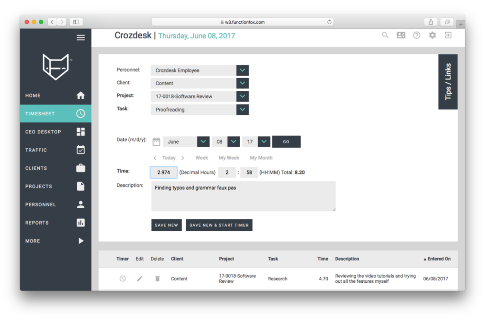Viewport: 485px width, 323px height.
Task: Show all tabs button in Safari
Action: [447, 22]
